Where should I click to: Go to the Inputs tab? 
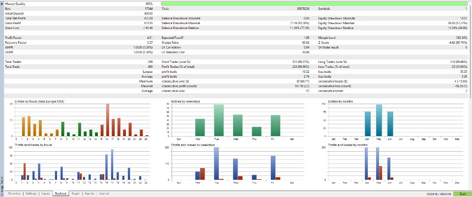point(45,194)
